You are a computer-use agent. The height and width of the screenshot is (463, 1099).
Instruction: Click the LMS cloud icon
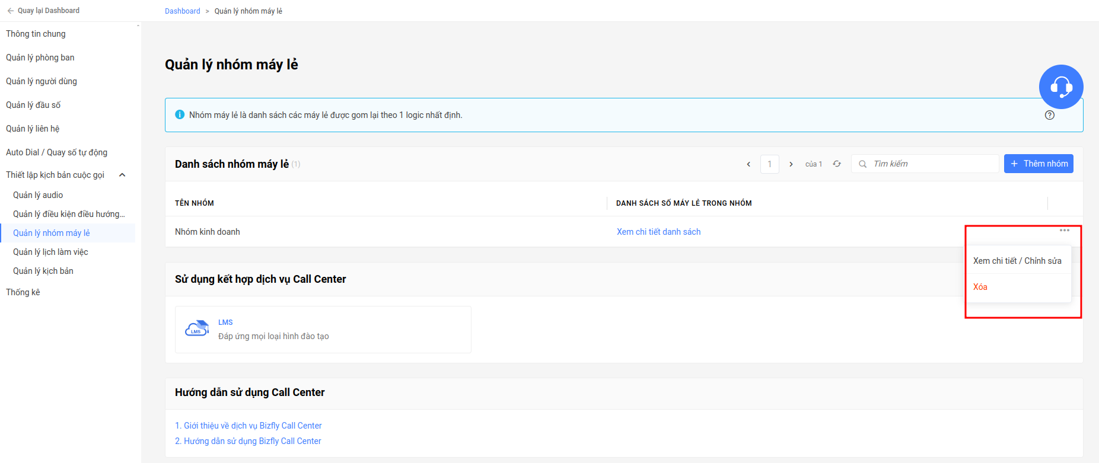point(197,328)
